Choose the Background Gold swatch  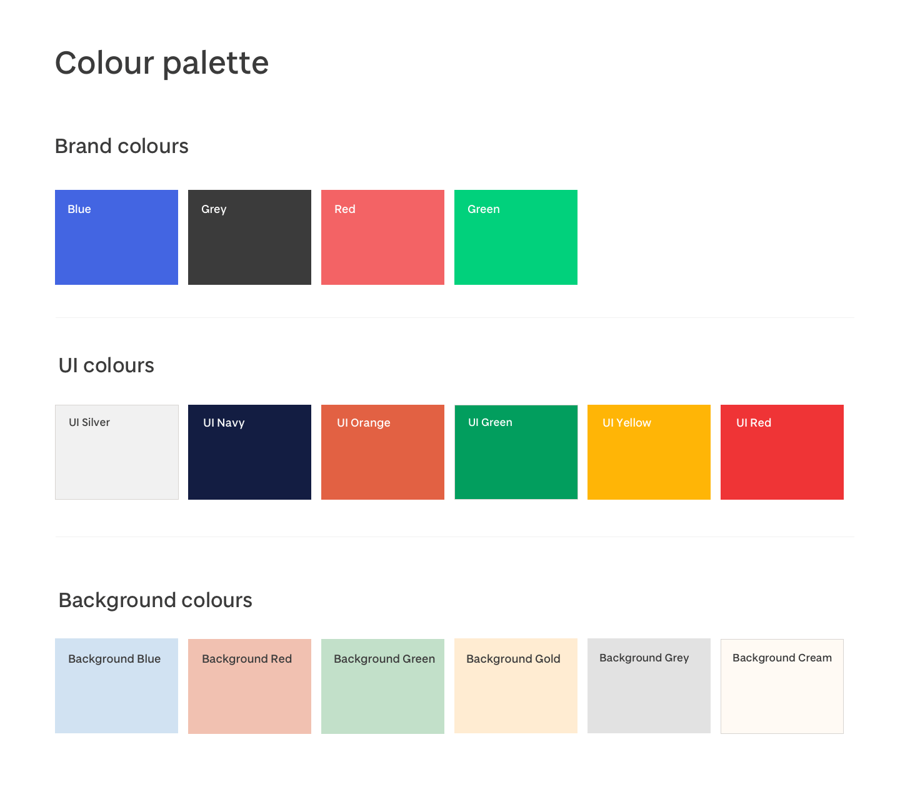coord(516,686)
